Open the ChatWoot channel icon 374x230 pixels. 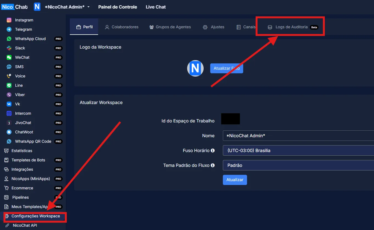coord(9,132)
